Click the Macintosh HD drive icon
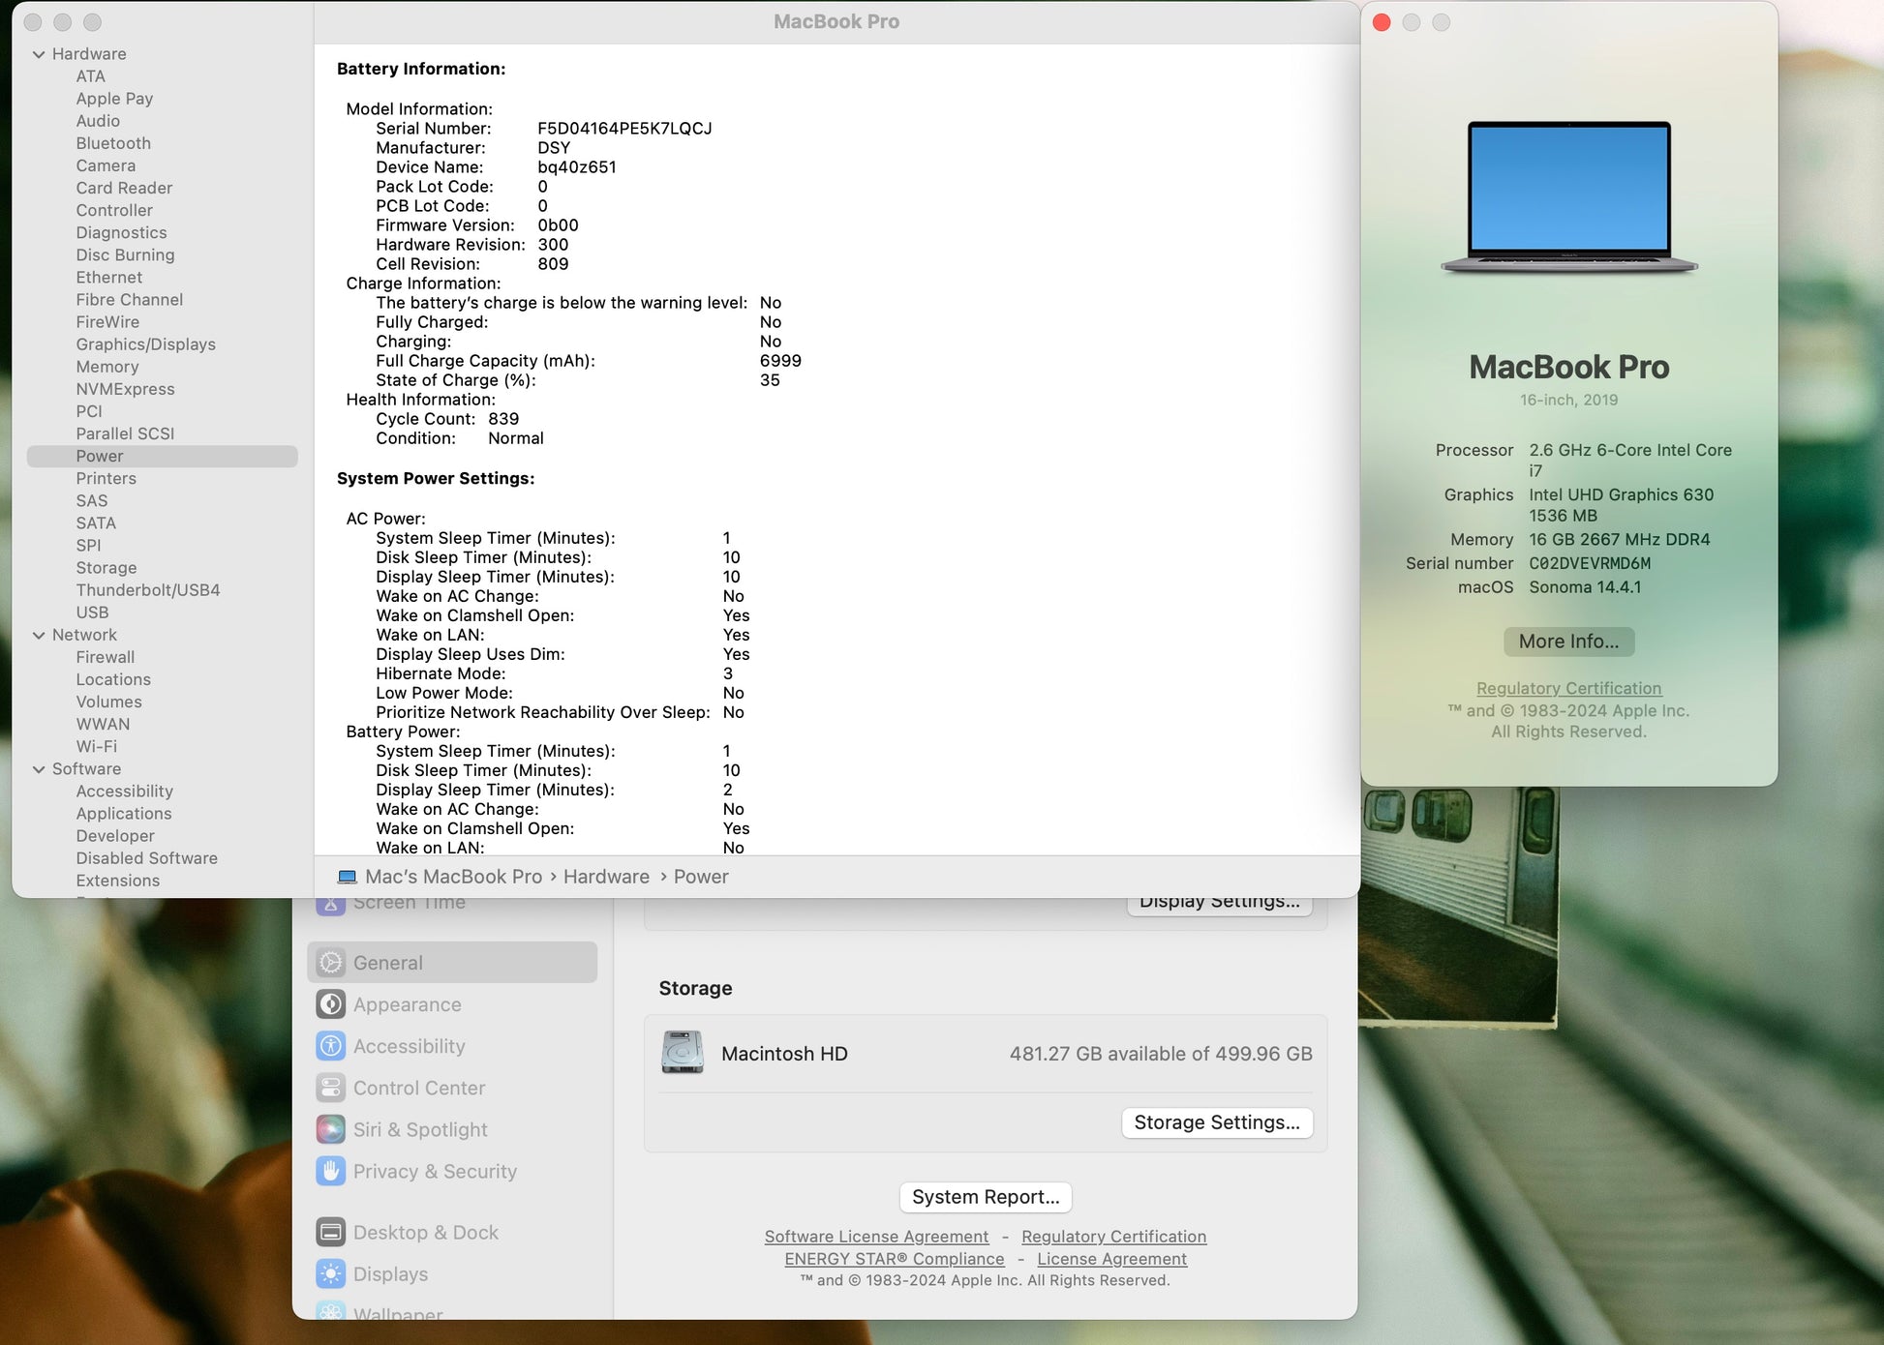The height and width of the screenshot is (1345, 1884). click(x=683, y=1053)
